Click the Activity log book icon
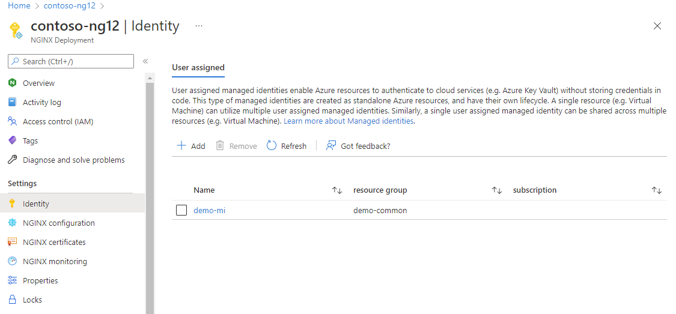Viewport: 676px width, 314px height. (x=13, y=102)
